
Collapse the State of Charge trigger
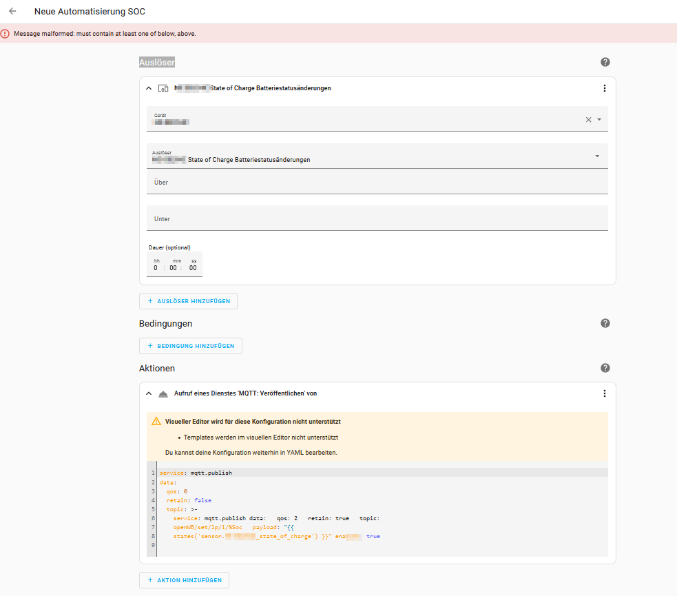tap(149, 88)
